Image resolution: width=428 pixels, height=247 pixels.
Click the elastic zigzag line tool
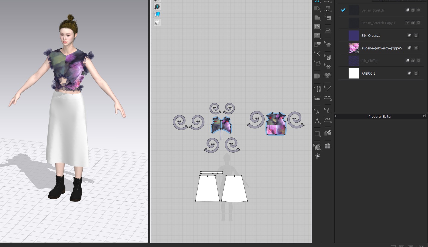click(328, 120)
